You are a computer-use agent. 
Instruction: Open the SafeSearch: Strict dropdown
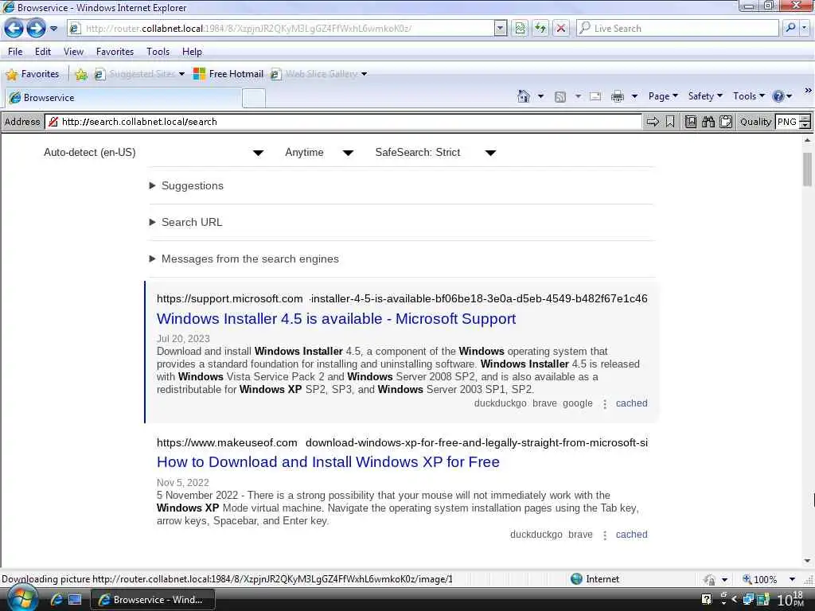pos(435,152)
